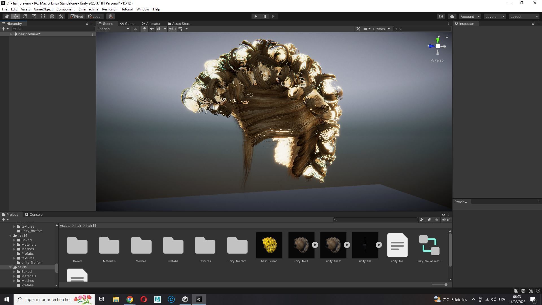
Task: Open the Shaded draw mode dropdown
Action: point(113,29)
